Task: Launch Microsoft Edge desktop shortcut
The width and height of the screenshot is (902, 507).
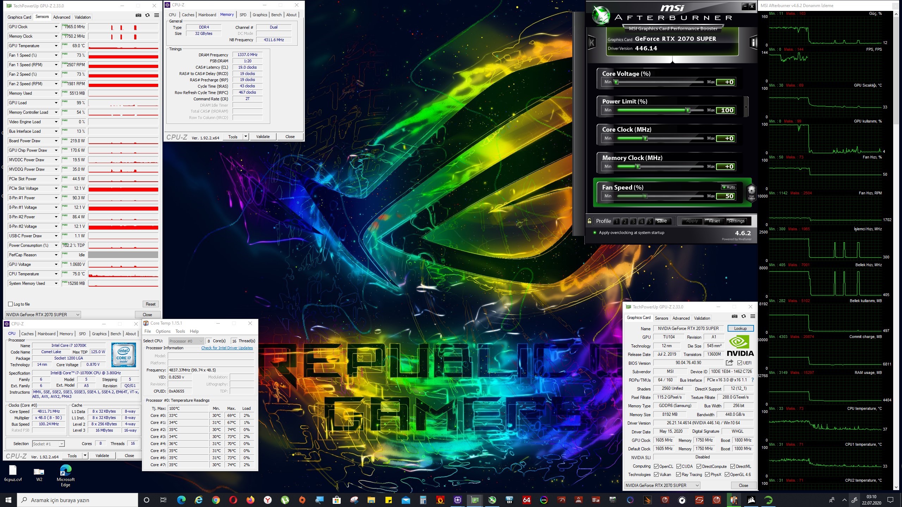Action: (66, 476)
